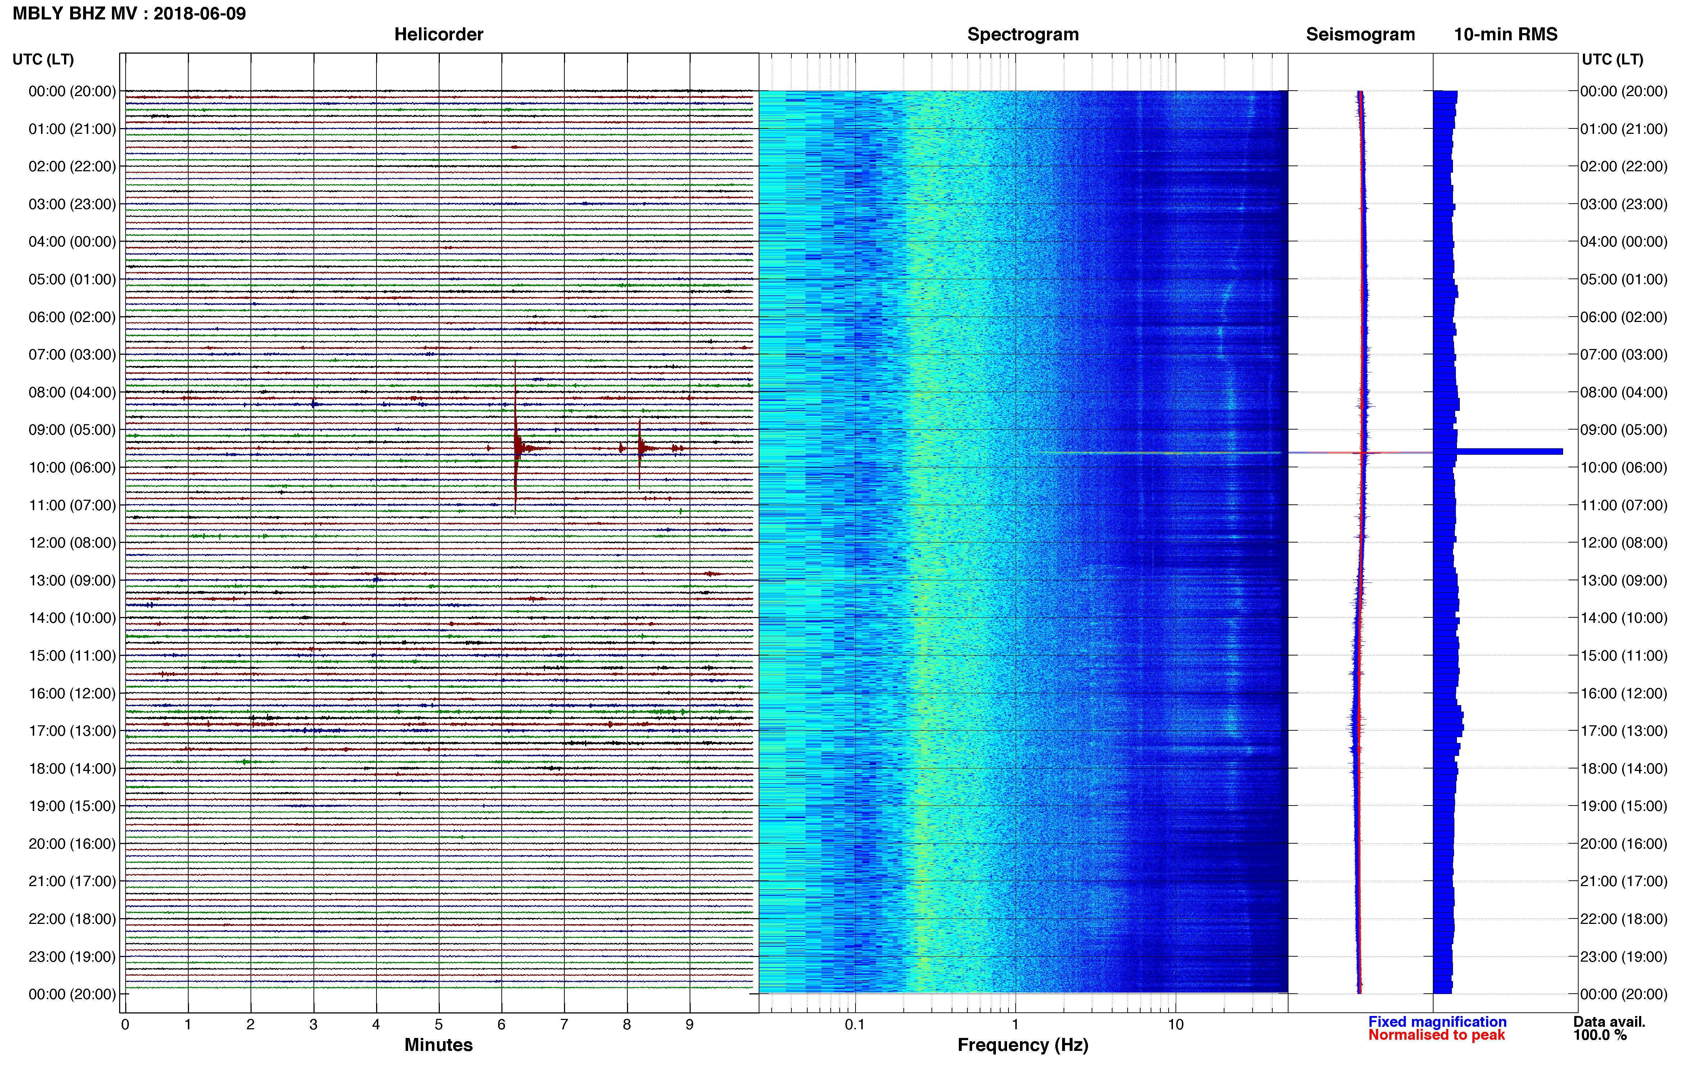Click the Helicorder-side 05:00 (01:00) time label
The image size is (1706, 1066).
click(72, 279)
